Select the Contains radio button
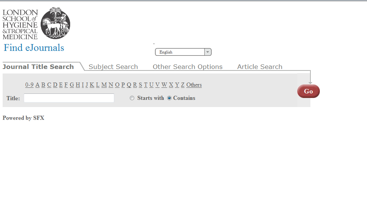 click(x=169, y=98)
